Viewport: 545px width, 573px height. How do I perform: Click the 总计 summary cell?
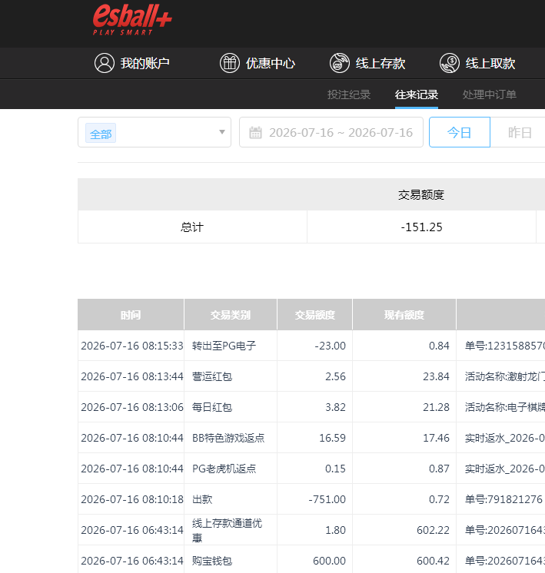192,227
